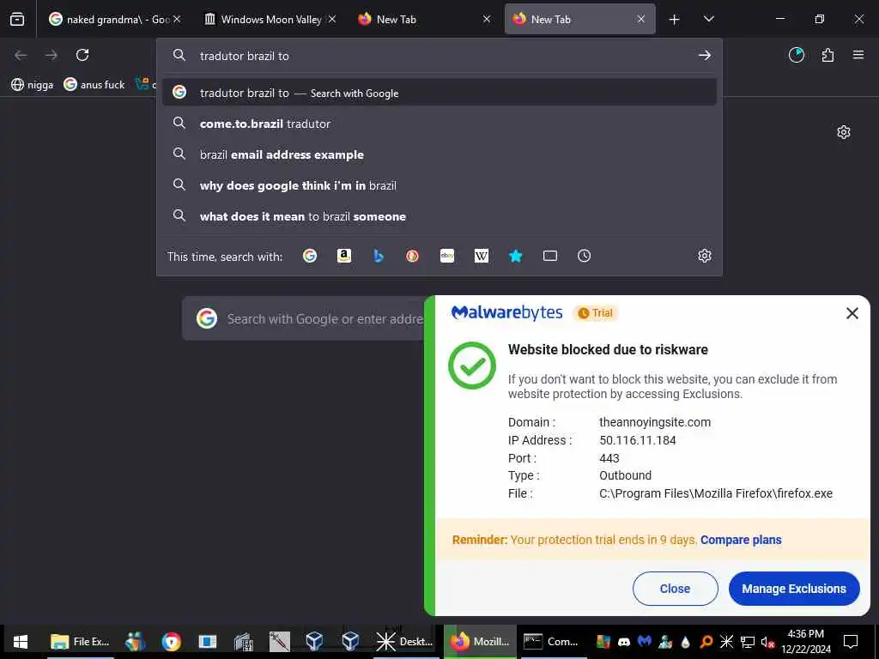Viewport: 879px width, 659px height.
Task: Search in open Tabs icon
Action: click(x=550, y=256)
